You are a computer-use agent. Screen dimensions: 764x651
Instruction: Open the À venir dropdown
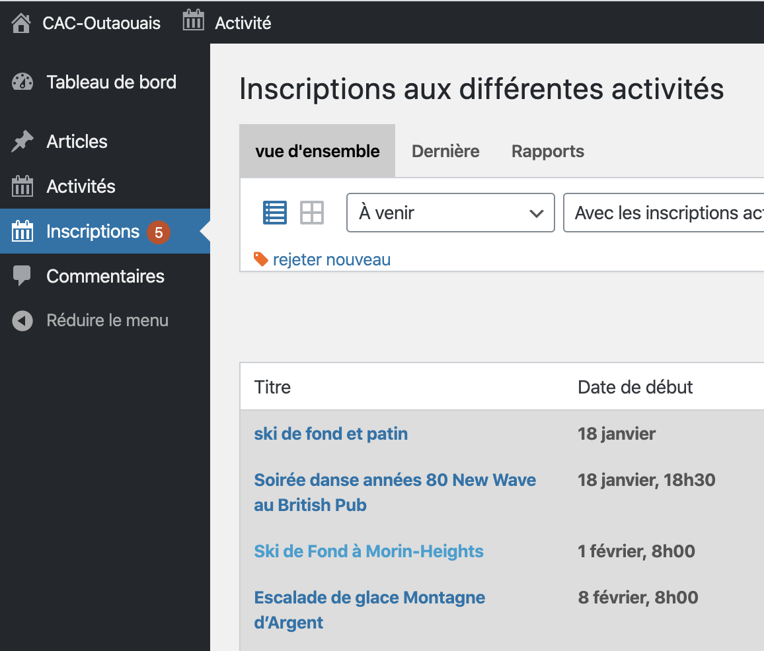[450, 213]
